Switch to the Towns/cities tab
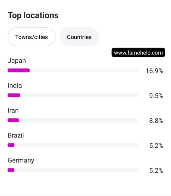 pos(31,37)
